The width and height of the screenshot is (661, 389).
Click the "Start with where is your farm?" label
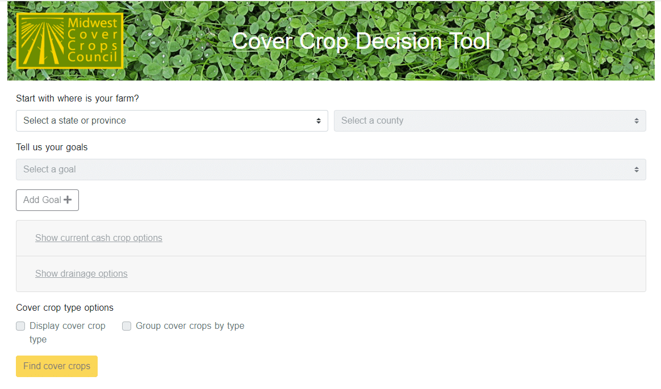(77, 99)
